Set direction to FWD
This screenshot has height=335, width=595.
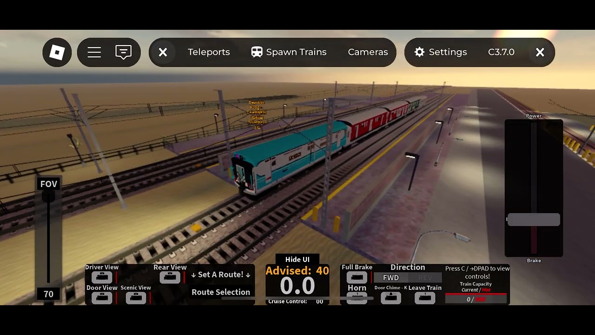coord(391,277)
